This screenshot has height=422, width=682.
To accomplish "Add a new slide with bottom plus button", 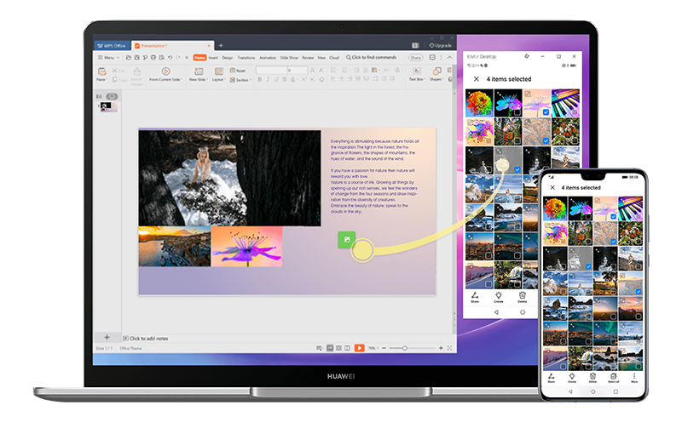I will (107, 337).
